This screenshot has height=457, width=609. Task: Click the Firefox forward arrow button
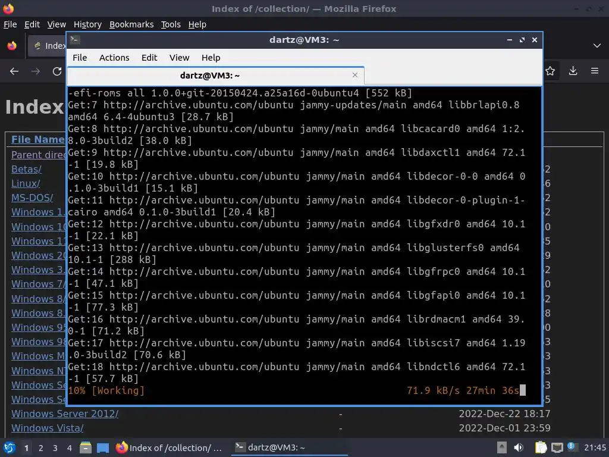[35, 71]
